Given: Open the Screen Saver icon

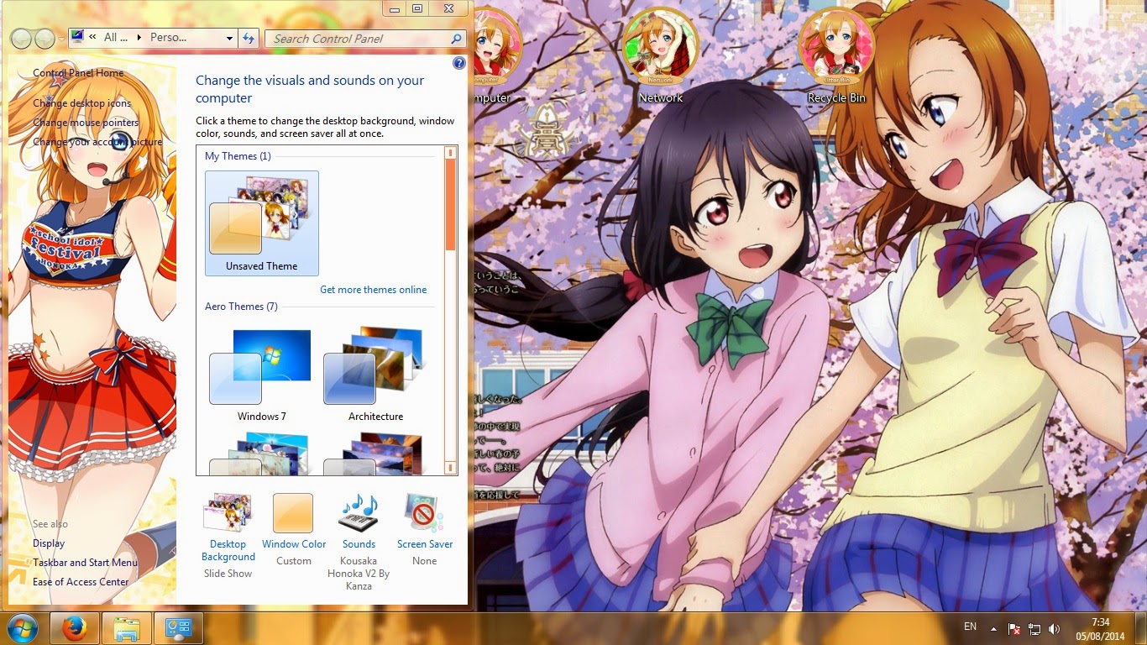Looking at the screenshot, I should (x=424, y=513).
